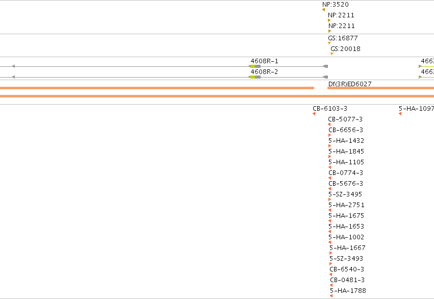Click the yellow-green exon block of 4608R-1

(253, 66)
